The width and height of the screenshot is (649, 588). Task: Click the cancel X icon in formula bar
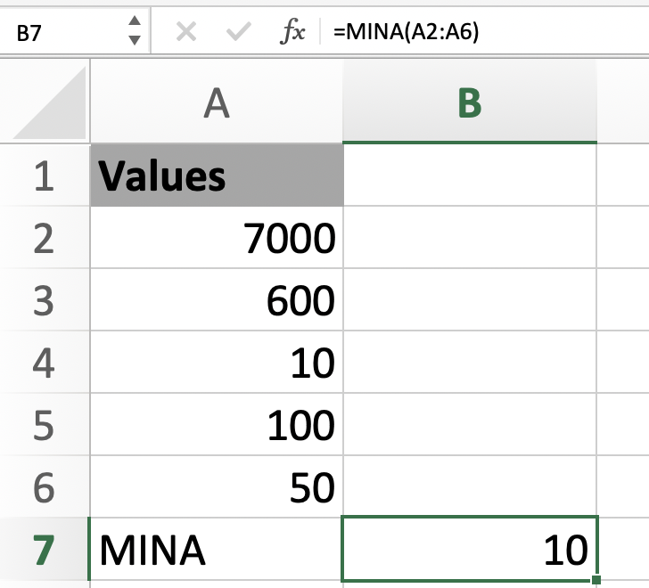[185, 32]
